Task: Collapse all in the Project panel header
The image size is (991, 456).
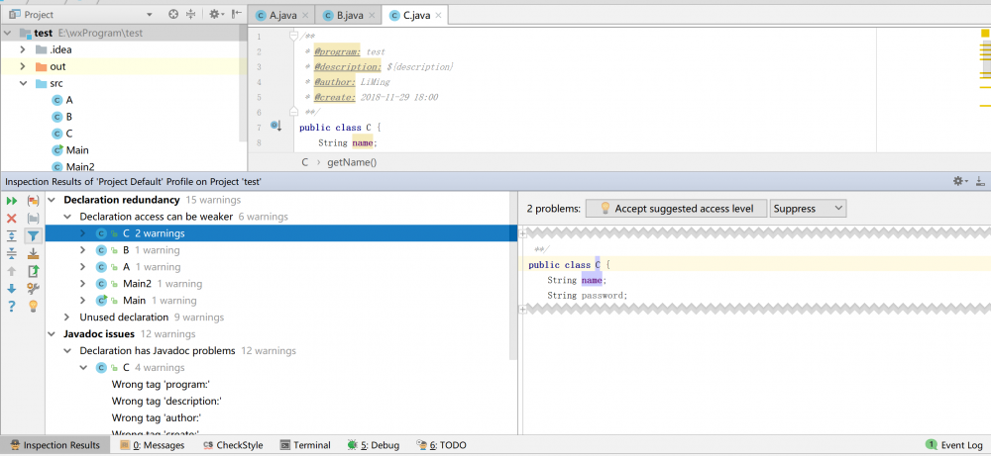Action: (x=190, y=14)
